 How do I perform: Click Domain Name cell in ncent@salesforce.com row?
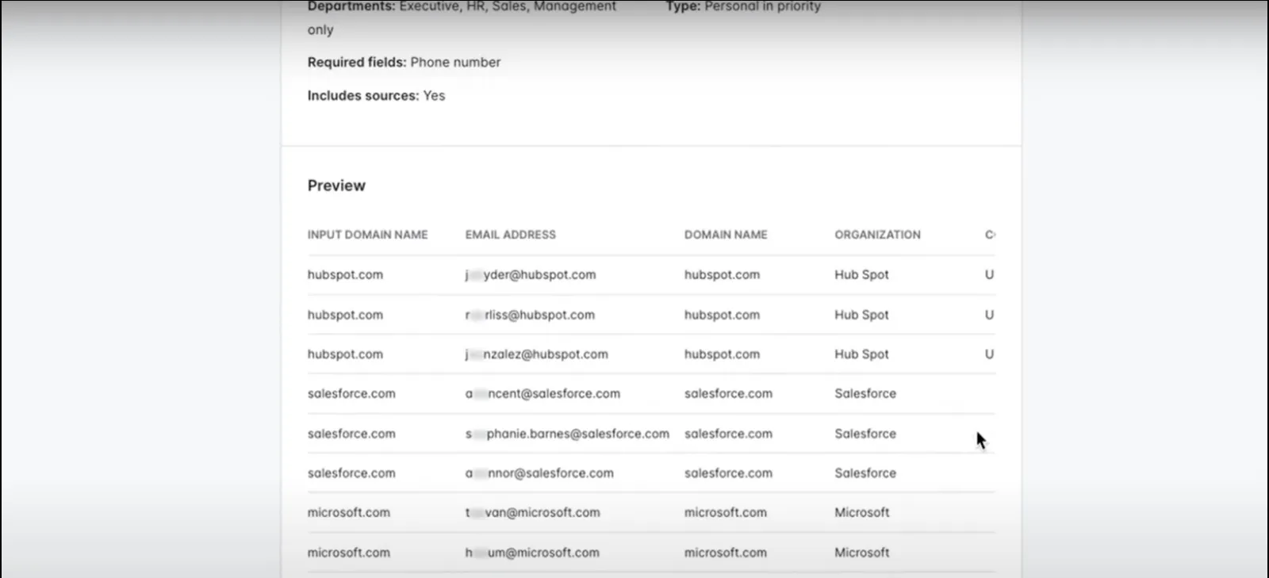(x=728, y=393)
